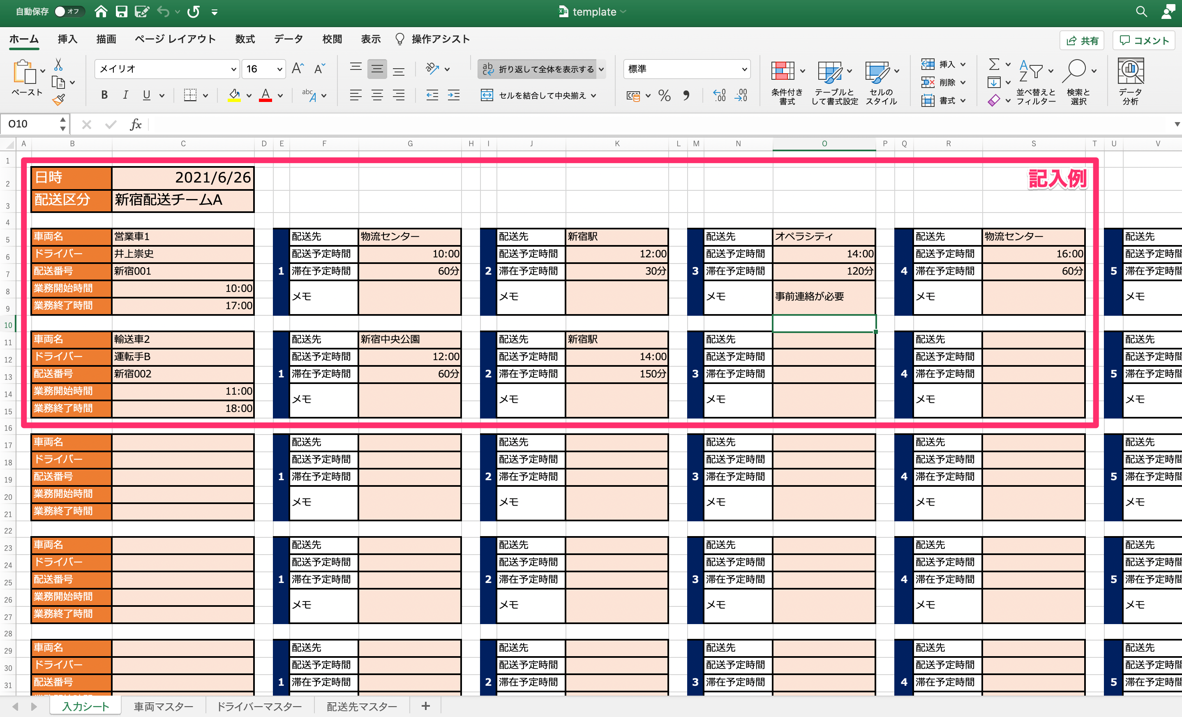Open Data Analysis icon

(x=1130, y=81)
